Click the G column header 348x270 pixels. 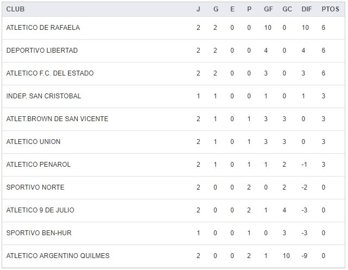click(215, 9)
